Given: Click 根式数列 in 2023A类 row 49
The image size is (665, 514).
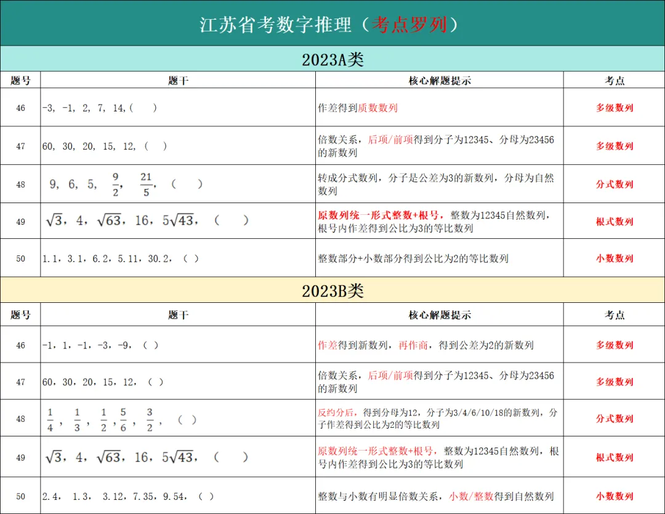Looking at the screenshot, I should [615, 222].
